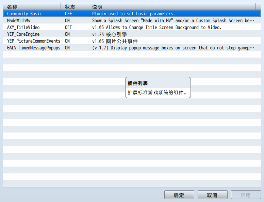The width and height of the screenshot is (264, 202).
Task: Click description 'Plugin used to set basic parameters.'
Action: pyautogui.click(x=134, y=14)
